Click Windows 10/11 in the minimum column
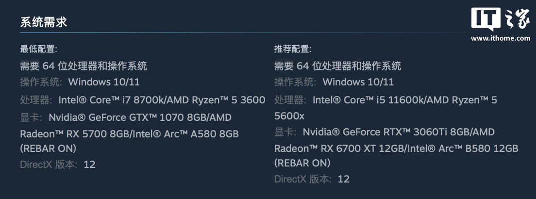Screen dimensions: 536x199 pos(104,82)
